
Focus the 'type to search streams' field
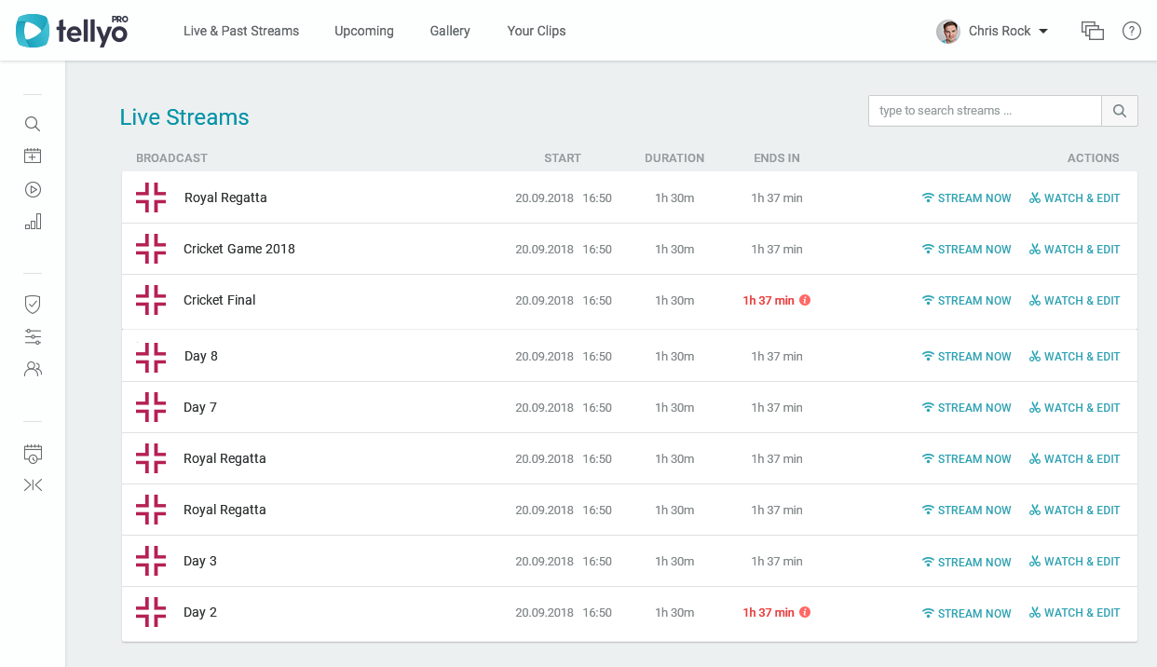tap(985, 111)
